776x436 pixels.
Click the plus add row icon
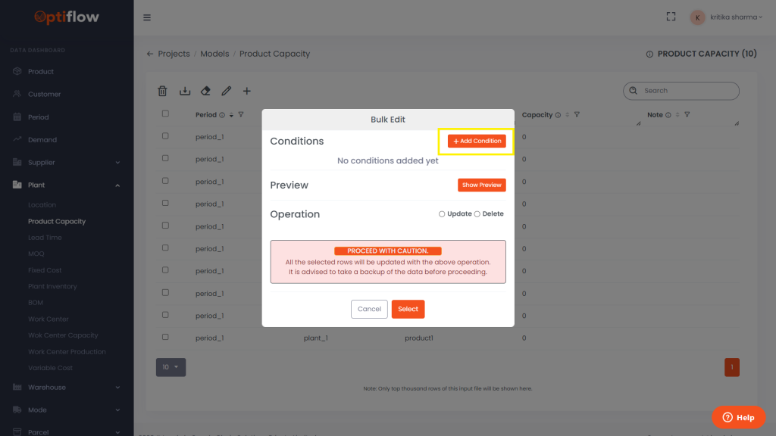pos(247,91)
